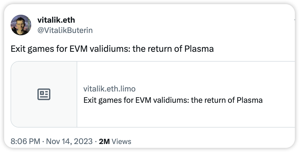This screenshot has width=299, height=152.
Task: Click the Views label
Action: 122,141
